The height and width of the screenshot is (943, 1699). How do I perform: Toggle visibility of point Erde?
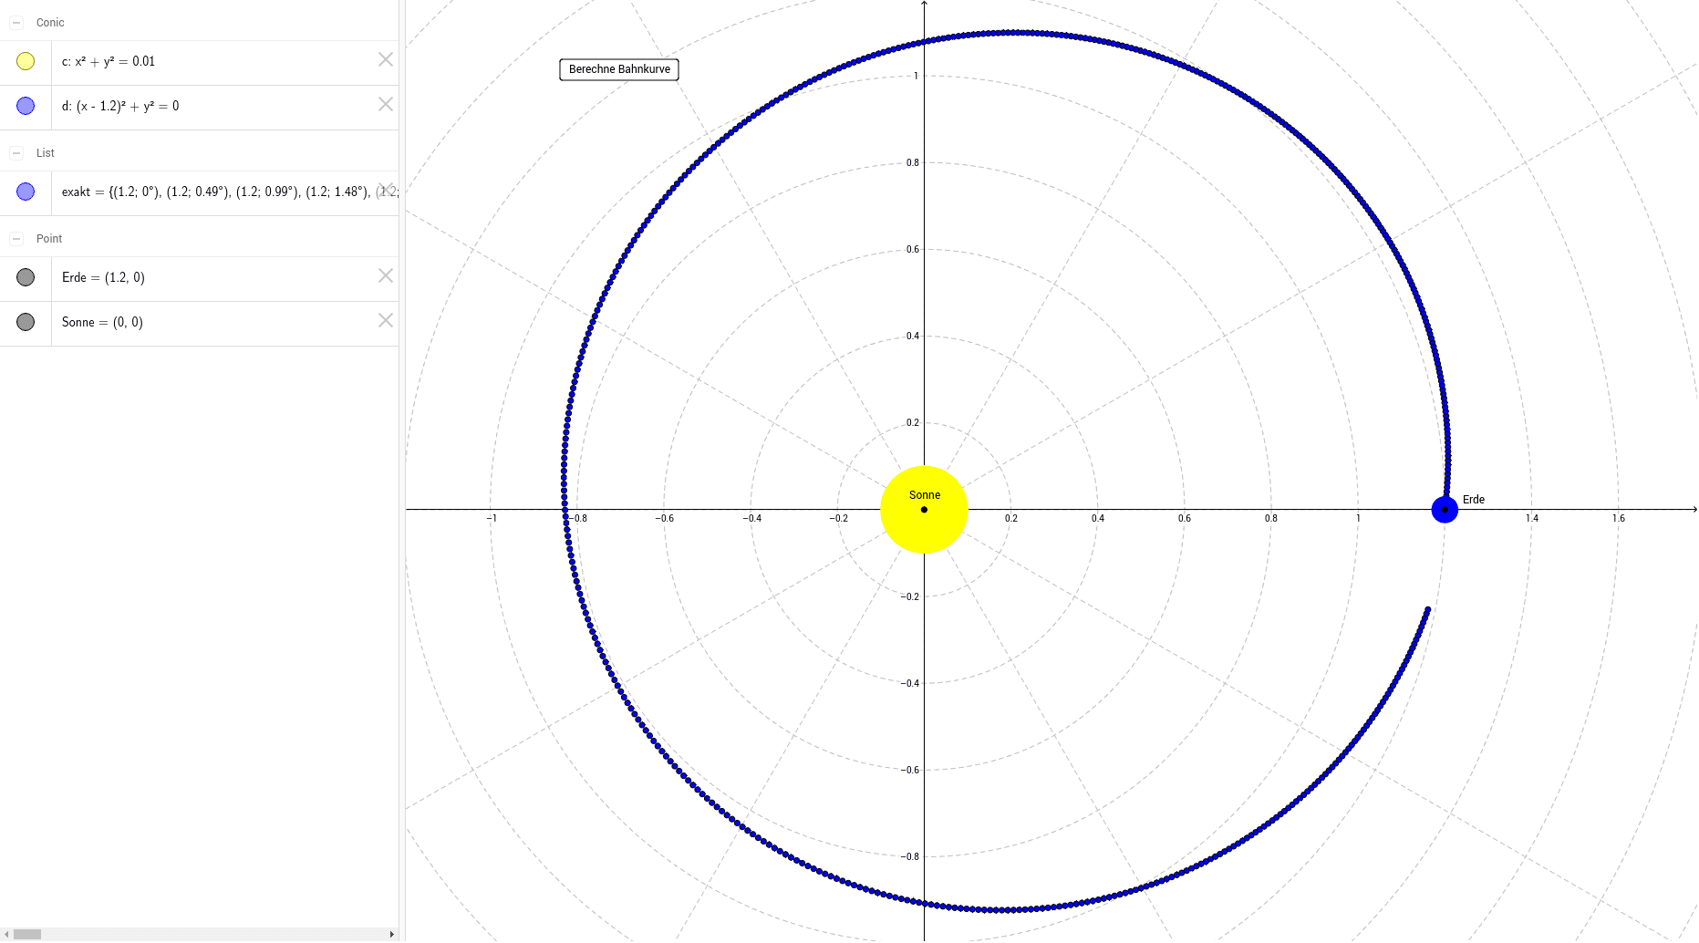click(26, 277)
